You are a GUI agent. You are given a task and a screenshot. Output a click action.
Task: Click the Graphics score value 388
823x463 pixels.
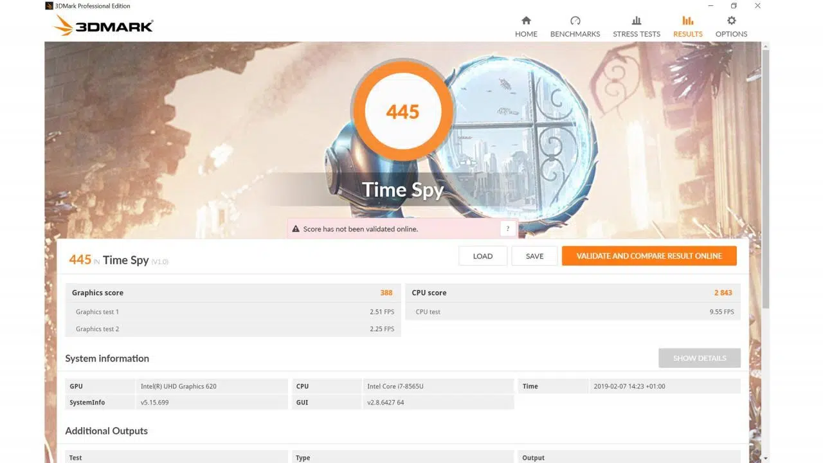pos(386,293)
